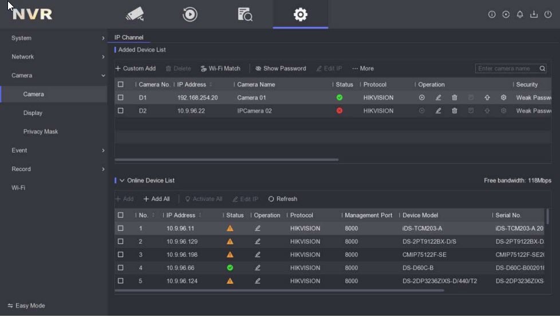This screenshot has height=317, width=560.
Task: Delete camera D2 using trash icon
Action: click(x=455, y=111)
